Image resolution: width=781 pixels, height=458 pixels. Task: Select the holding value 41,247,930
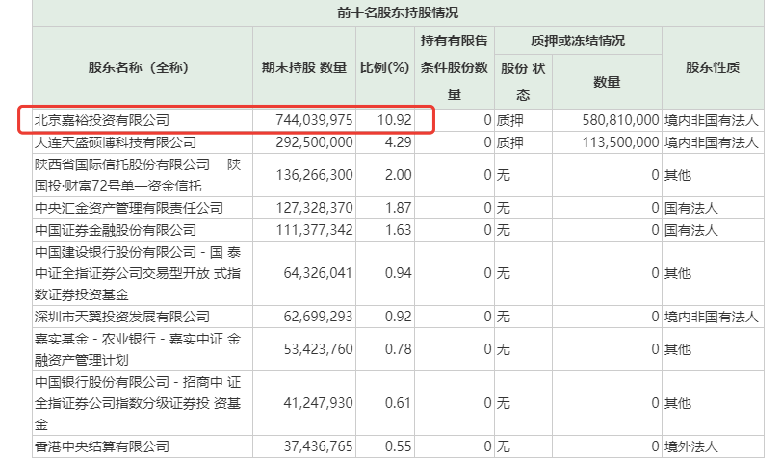[x=318, y=403]
